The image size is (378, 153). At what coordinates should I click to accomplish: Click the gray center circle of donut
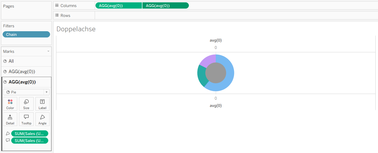tap(216, 73)
